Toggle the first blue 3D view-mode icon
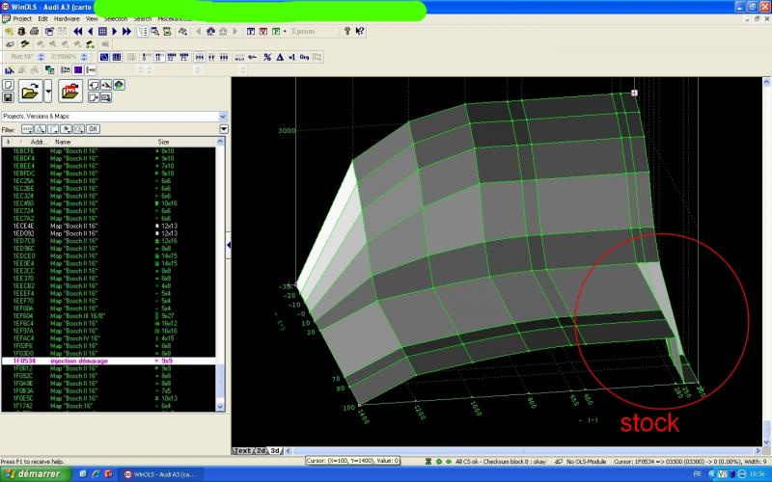772x482 pixels. [104, 57]
